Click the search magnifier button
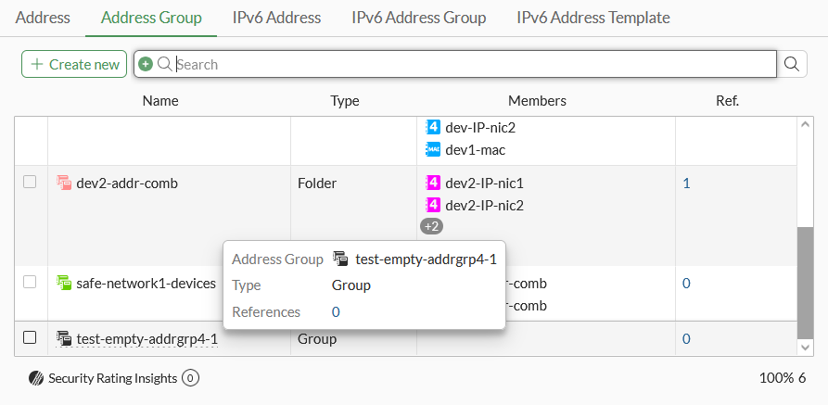The image size is (828, 405). point(791,64)
